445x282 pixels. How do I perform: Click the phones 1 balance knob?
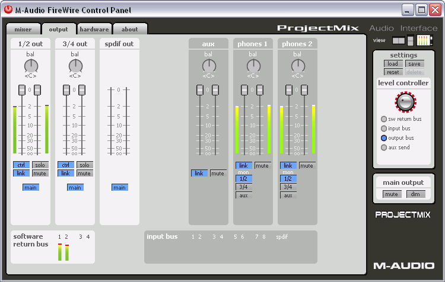pos(253,66)
